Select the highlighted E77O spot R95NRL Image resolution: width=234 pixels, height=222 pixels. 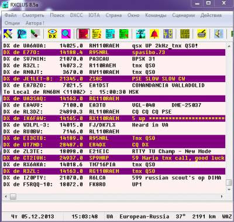click(114, 52)
